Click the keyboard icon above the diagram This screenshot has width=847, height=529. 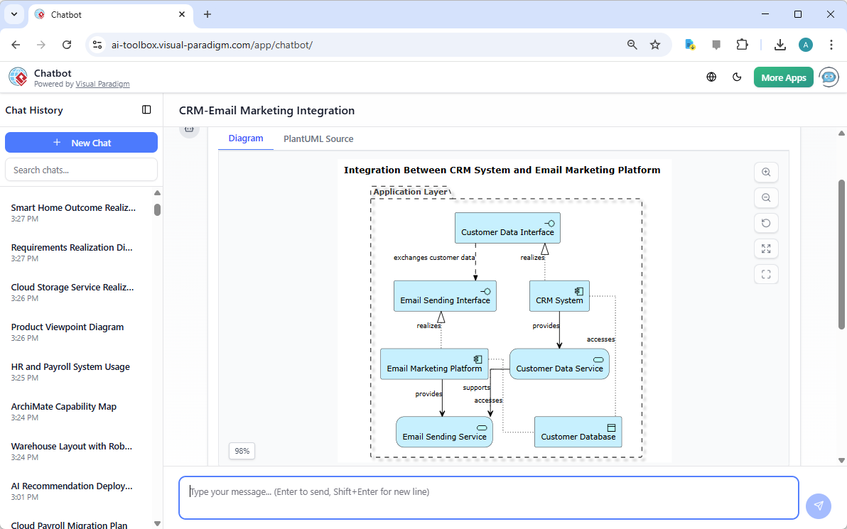point(190,129)
